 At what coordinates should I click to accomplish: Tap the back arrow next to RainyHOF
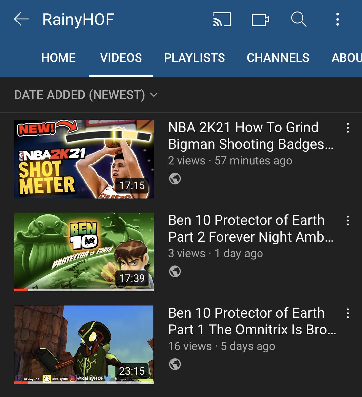pos(21,19)
